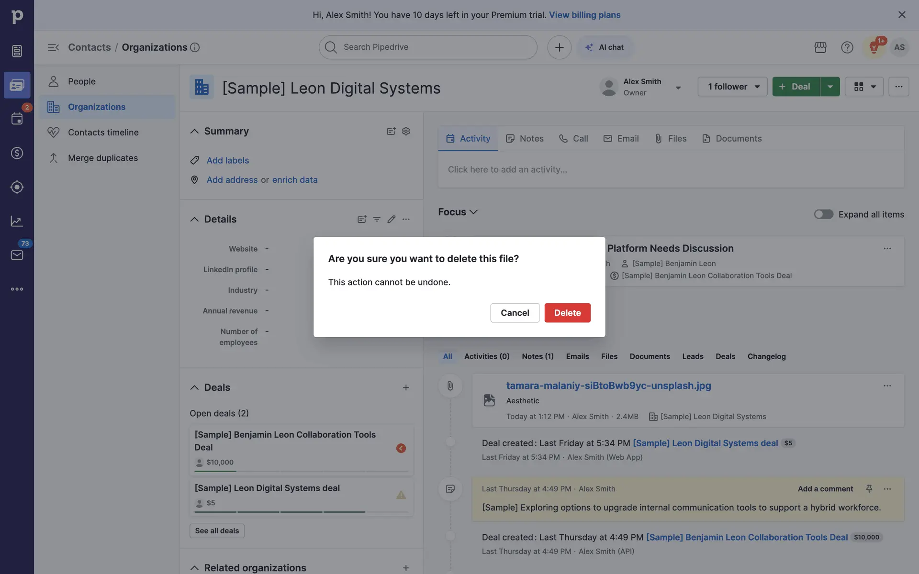Select Contacts timeline in side menu
Viewport: 919px width, 574px height.
(x=103, y=132)
